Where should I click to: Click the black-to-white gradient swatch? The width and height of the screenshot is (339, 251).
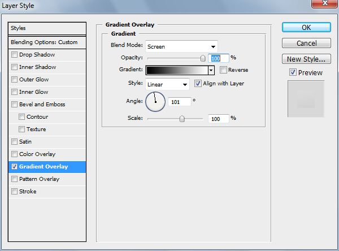pyautogui.click(x=177, y=70)
